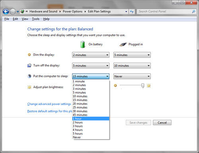Open the View menu

(x=25, y=19)
